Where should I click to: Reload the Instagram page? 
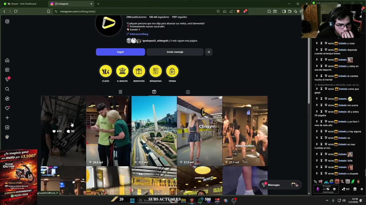click(x=16, y=11)
